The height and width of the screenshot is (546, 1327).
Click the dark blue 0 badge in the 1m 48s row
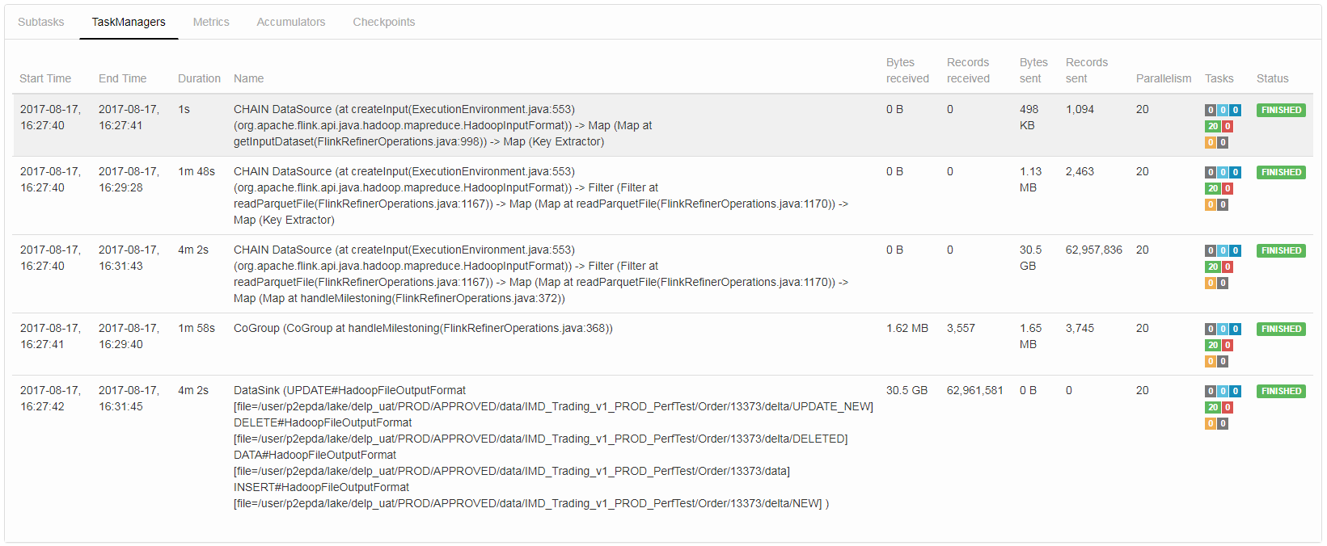(1236, 172)
